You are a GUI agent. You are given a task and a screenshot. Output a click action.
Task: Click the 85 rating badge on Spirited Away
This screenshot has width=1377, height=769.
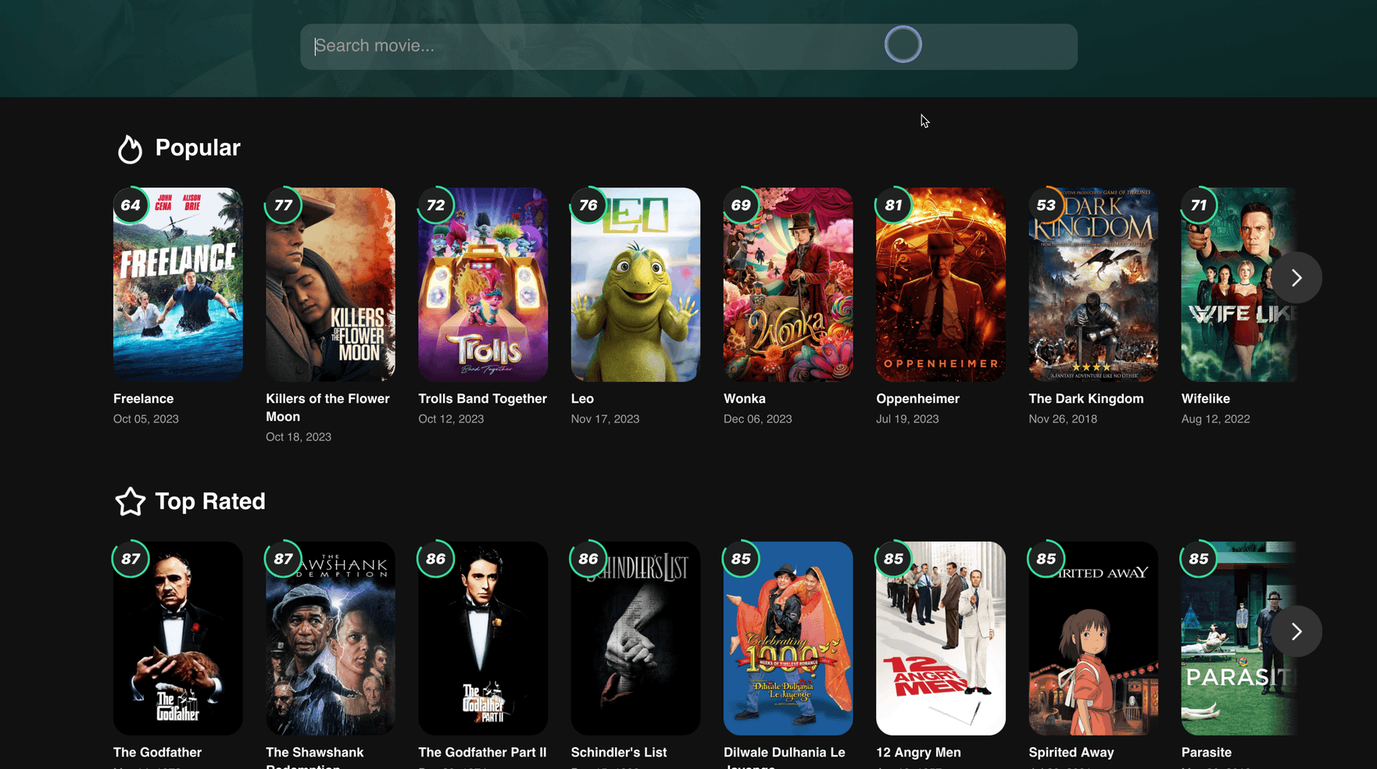[x=1046, y=558]
